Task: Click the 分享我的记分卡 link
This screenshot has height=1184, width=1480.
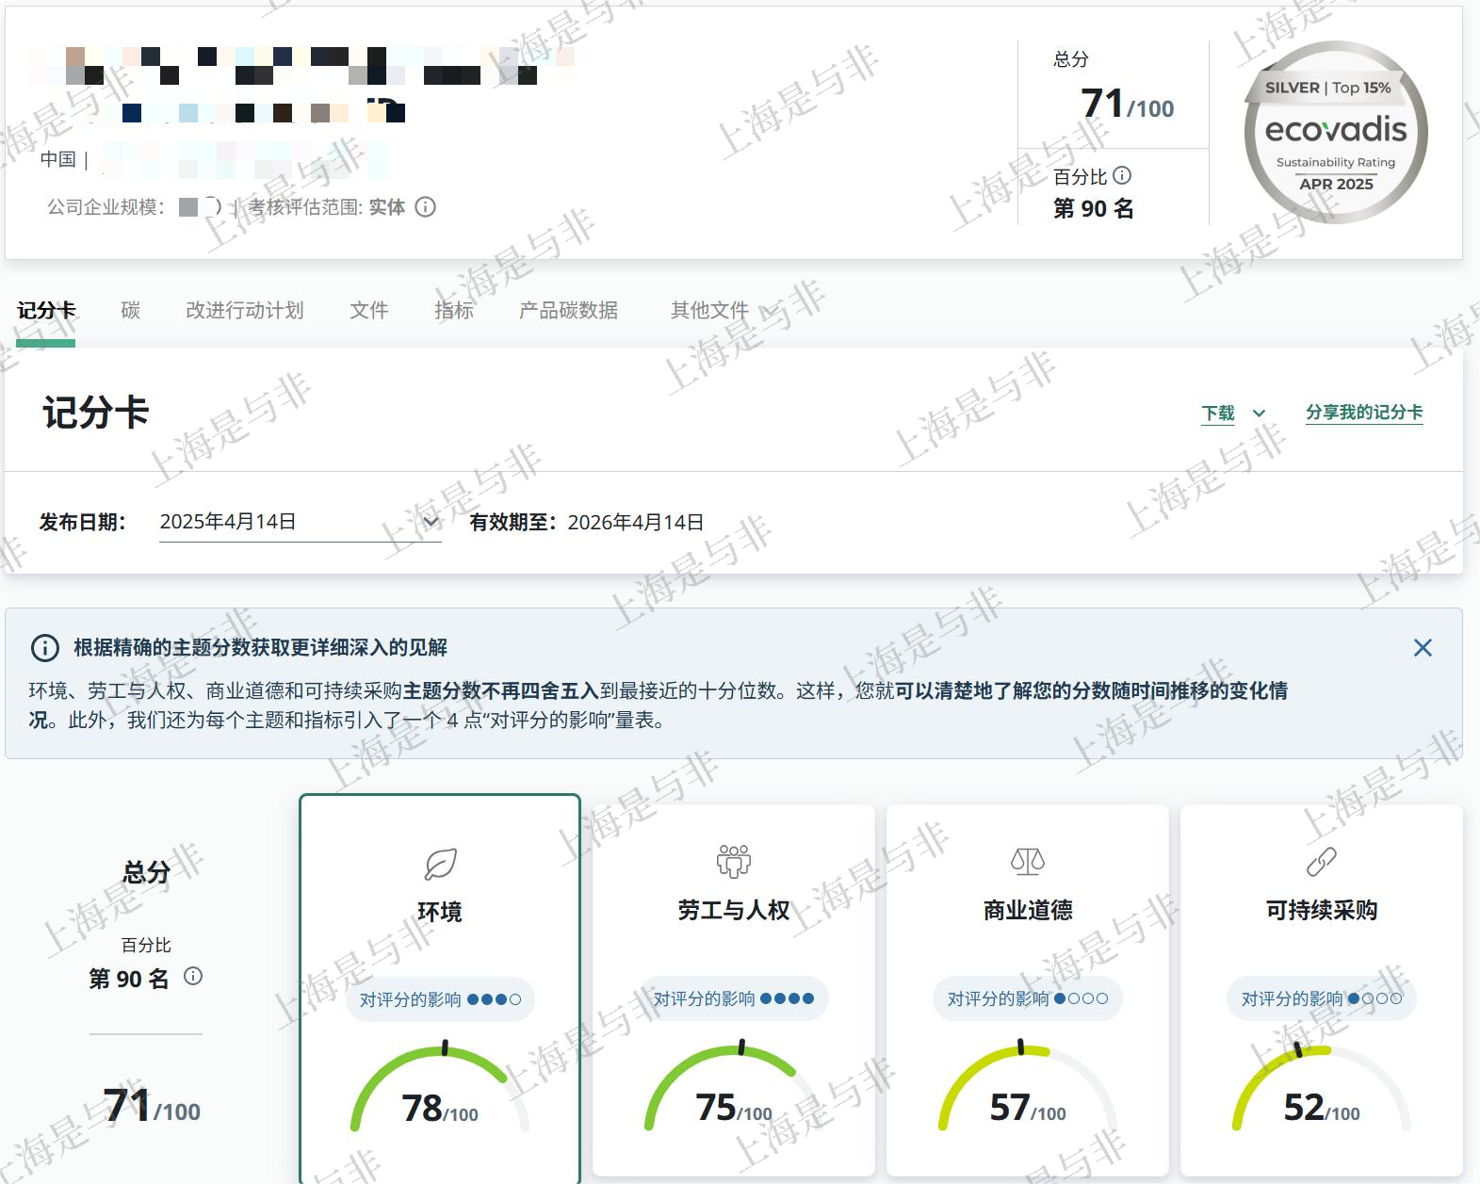Action: [x=1363, y=413]
